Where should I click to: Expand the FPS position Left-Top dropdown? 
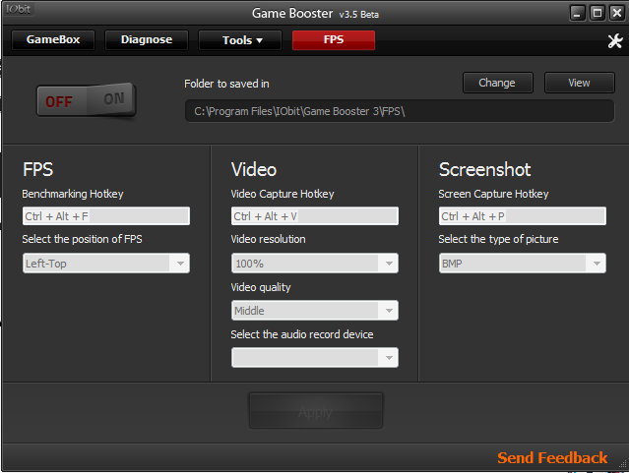pos(106,264)
